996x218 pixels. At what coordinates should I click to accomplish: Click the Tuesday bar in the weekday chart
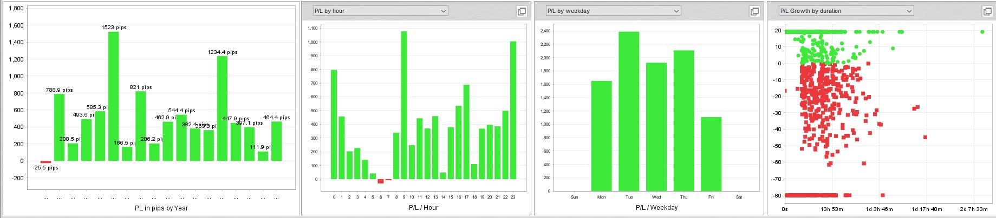(x=629, y=111)
